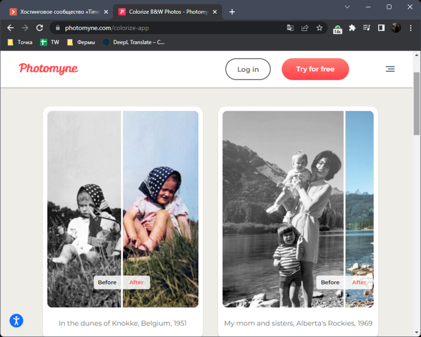Screen dimensions: 421x337
Task: Click the scrollbar up arrow
Action: [x=417, y=55]
